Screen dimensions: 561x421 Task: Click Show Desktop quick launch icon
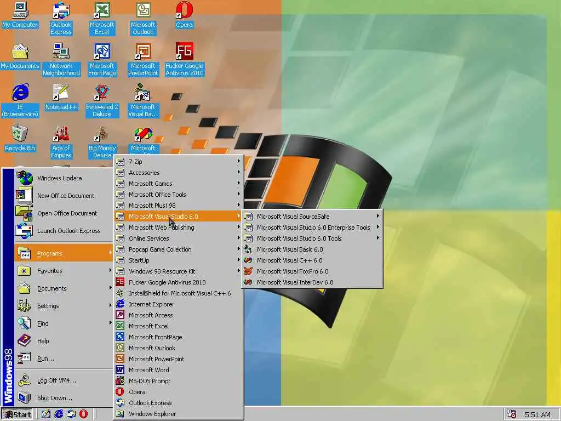click(46, 414)
